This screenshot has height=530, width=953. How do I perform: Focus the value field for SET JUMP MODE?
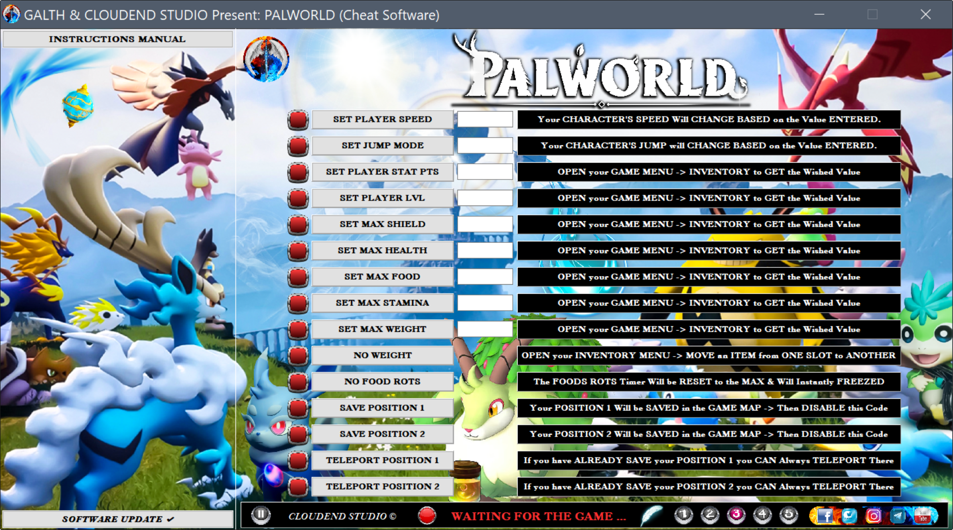[485, 146]
